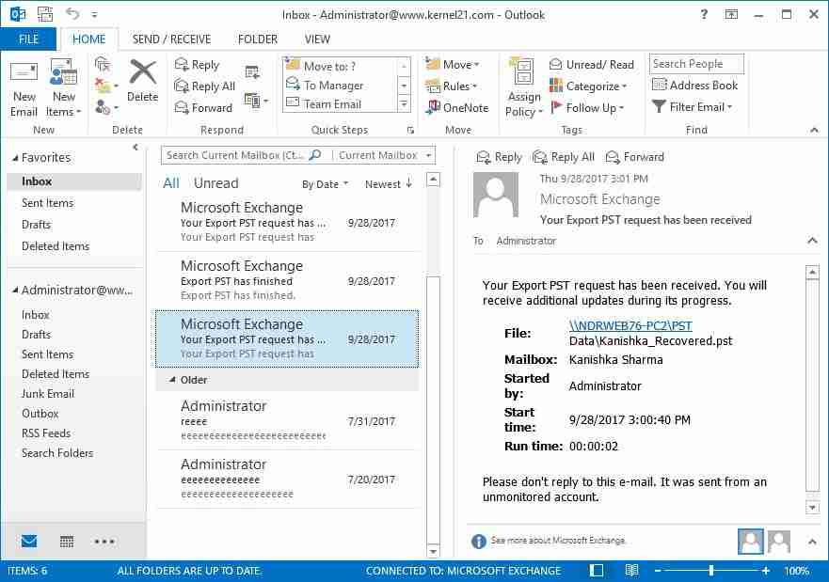This screenshot has width=829, height=582.
Task: Create a New Email
Action: click(24, 88)
